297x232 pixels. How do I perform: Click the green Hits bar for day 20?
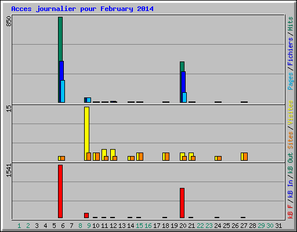pos(182,66)
